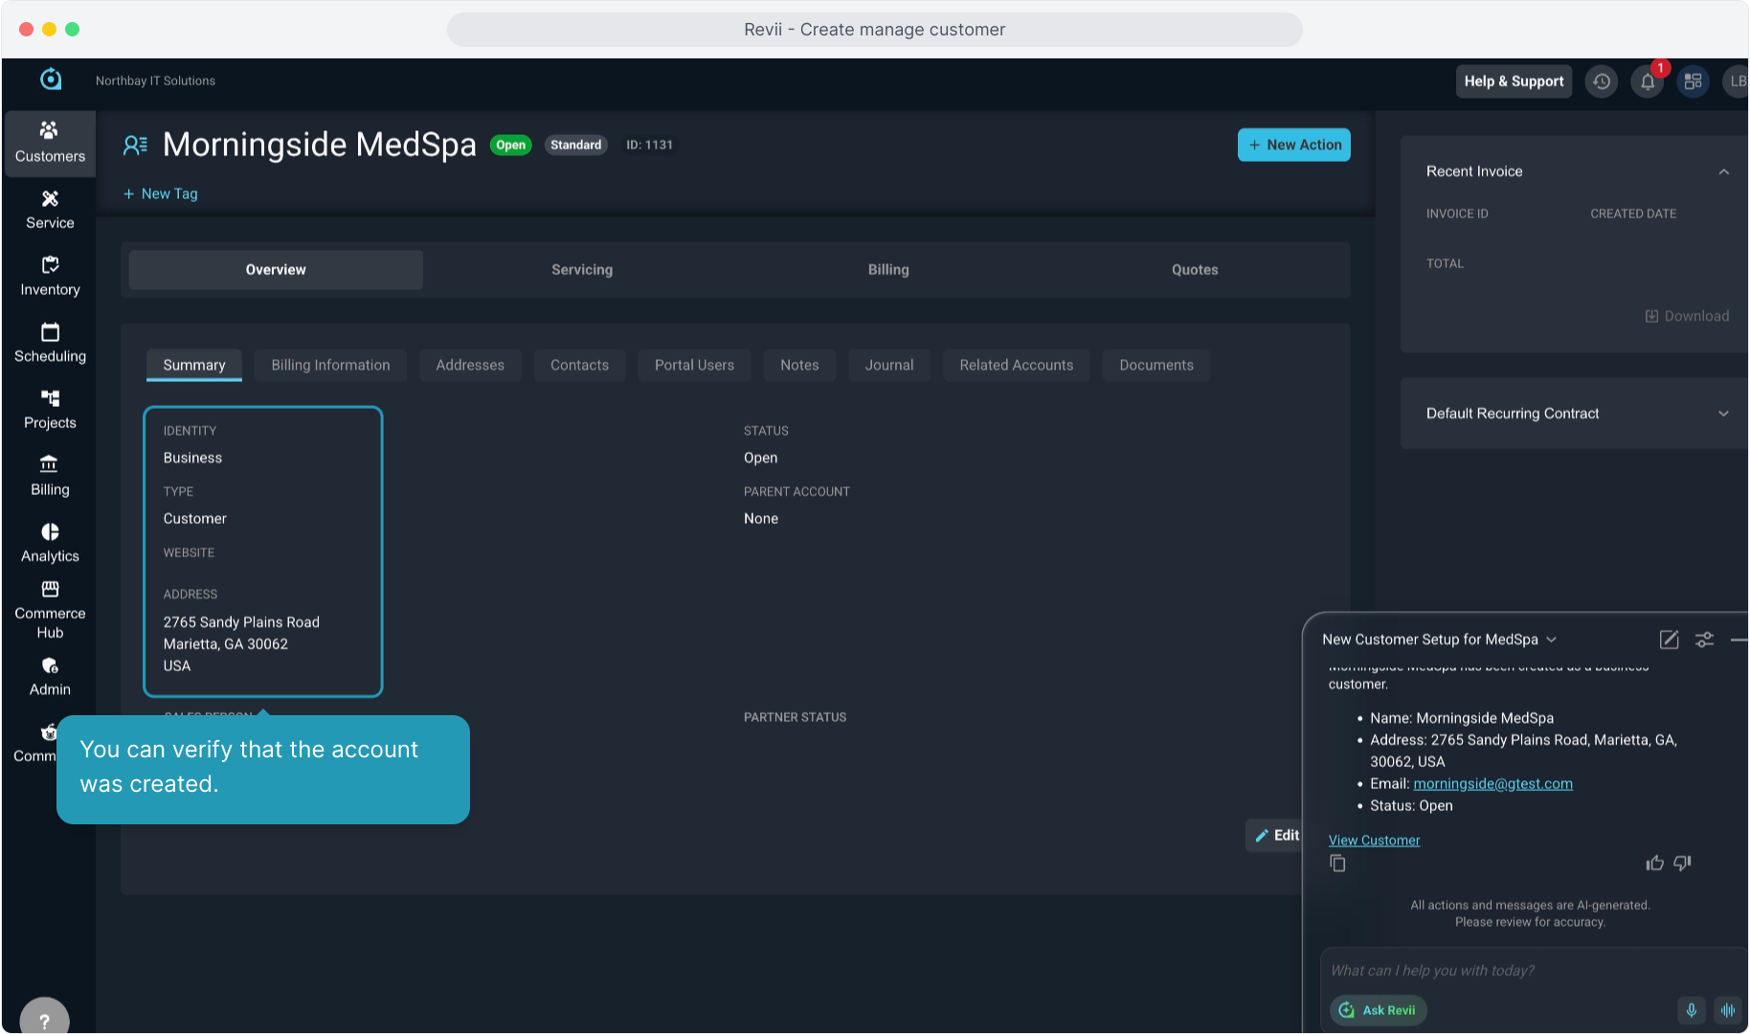1750x1034 pixels.
Task: Start a new chat with compose icon
Action: tap(1669, 640)
